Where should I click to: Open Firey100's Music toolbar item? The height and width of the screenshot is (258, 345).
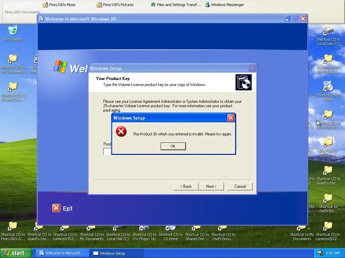59,5
